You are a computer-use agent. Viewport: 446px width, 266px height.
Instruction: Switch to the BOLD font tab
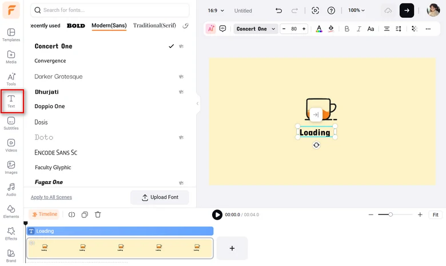[x=76, y=26]
